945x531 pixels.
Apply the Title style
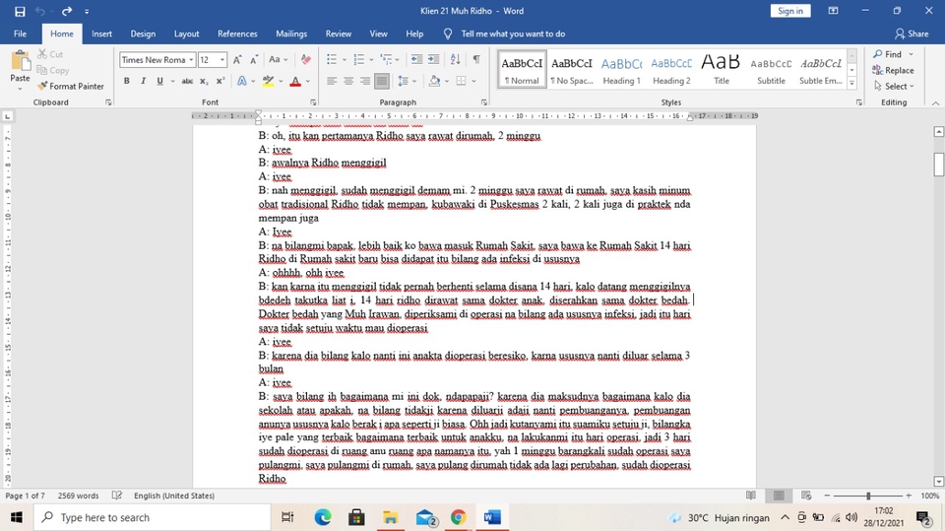point(721,70)
